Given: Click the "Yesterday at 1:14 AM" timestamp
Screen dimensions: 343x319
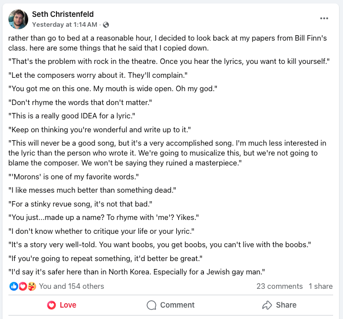Looking at the screenshot, I should 64,24.
